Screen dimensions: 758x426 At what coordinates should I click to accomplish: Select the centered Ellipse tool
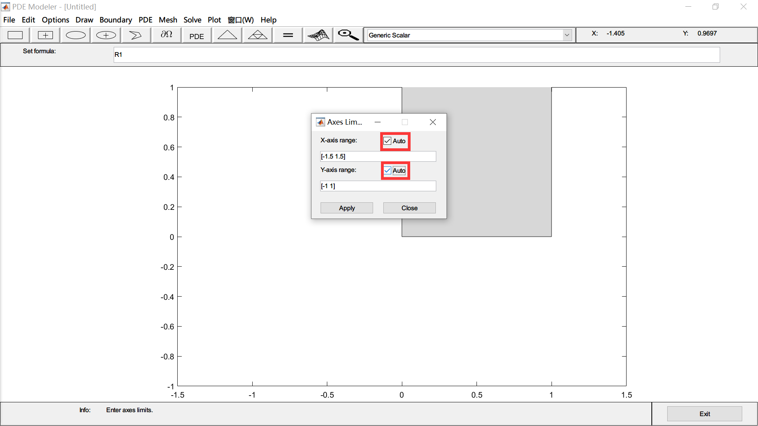(x=105, y=35)
